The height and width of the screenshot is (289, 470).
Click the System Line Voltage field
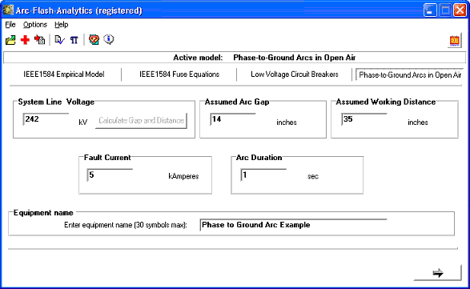[46, 119]
